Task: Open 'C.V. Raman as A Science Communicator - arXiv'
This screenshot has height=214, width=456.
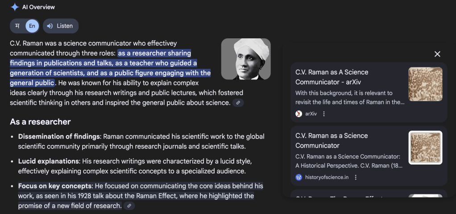Action: click(x=332, y=77)
